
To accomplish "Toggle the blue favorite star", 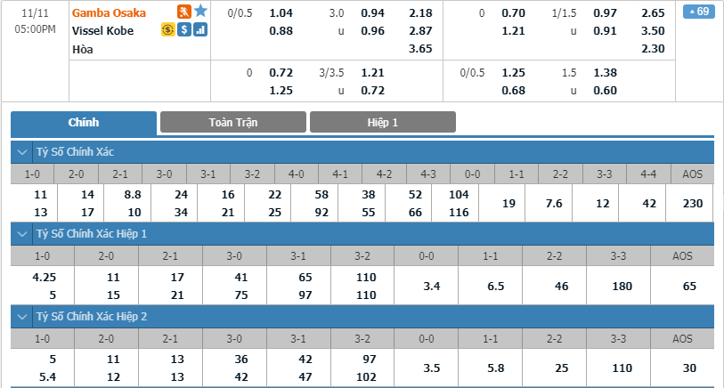I will tap(200, 11).
